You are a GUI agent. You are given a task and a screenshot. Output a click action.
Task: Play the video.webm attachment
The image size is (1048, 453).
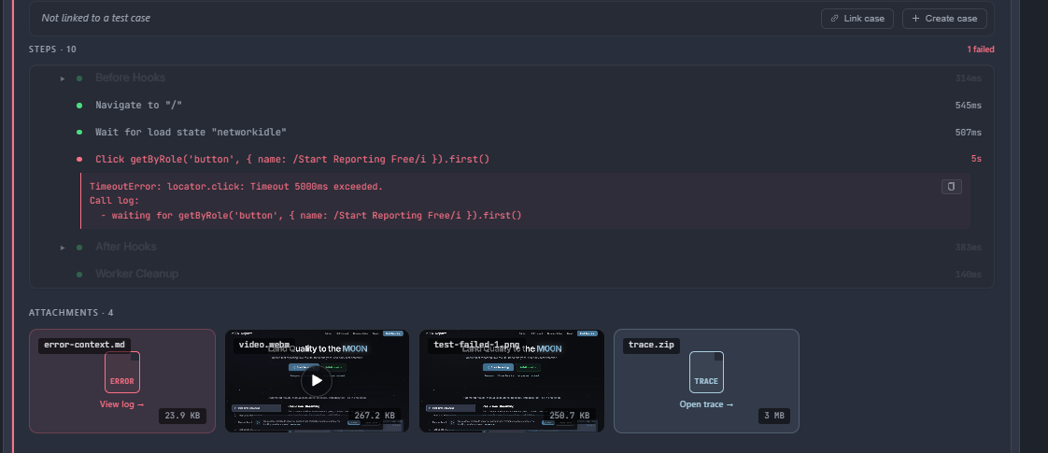[316, 381]
